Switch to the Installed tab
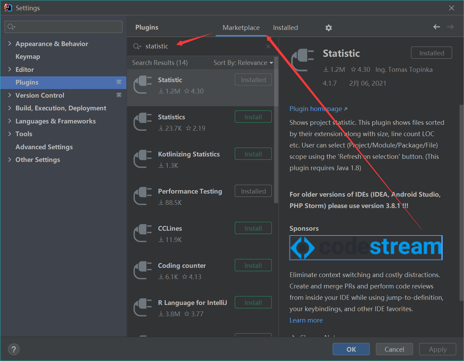 [x=285, y=28]
